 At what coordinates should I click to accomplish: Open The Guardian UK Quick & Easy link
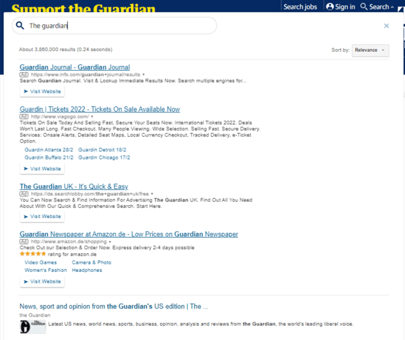[x=73, y=186]
